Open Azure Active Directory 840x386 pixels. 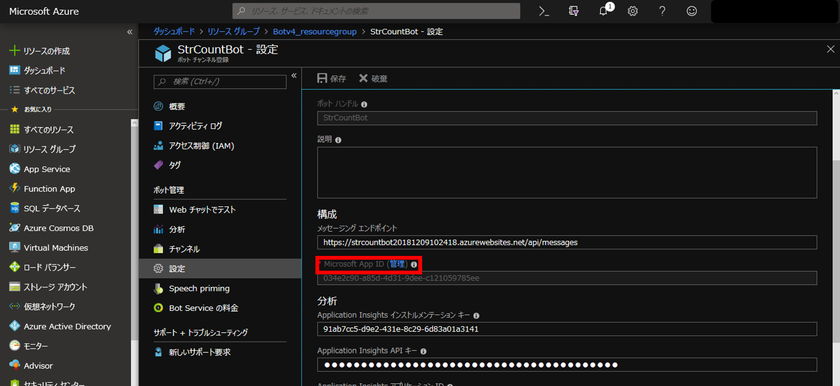[x=68, y=326]
